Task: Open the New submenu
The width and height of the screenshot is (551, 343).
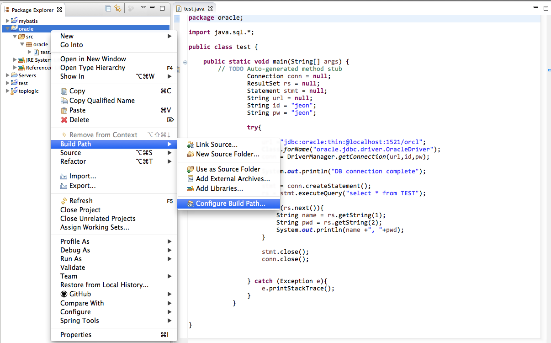Action: [114, 36]
